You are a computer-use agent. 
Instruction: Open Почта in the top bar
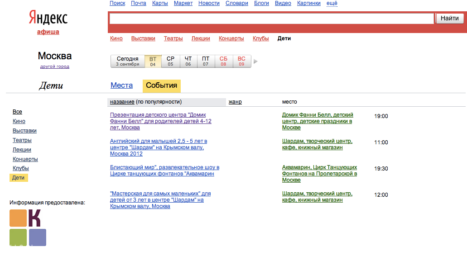[139, 3]
